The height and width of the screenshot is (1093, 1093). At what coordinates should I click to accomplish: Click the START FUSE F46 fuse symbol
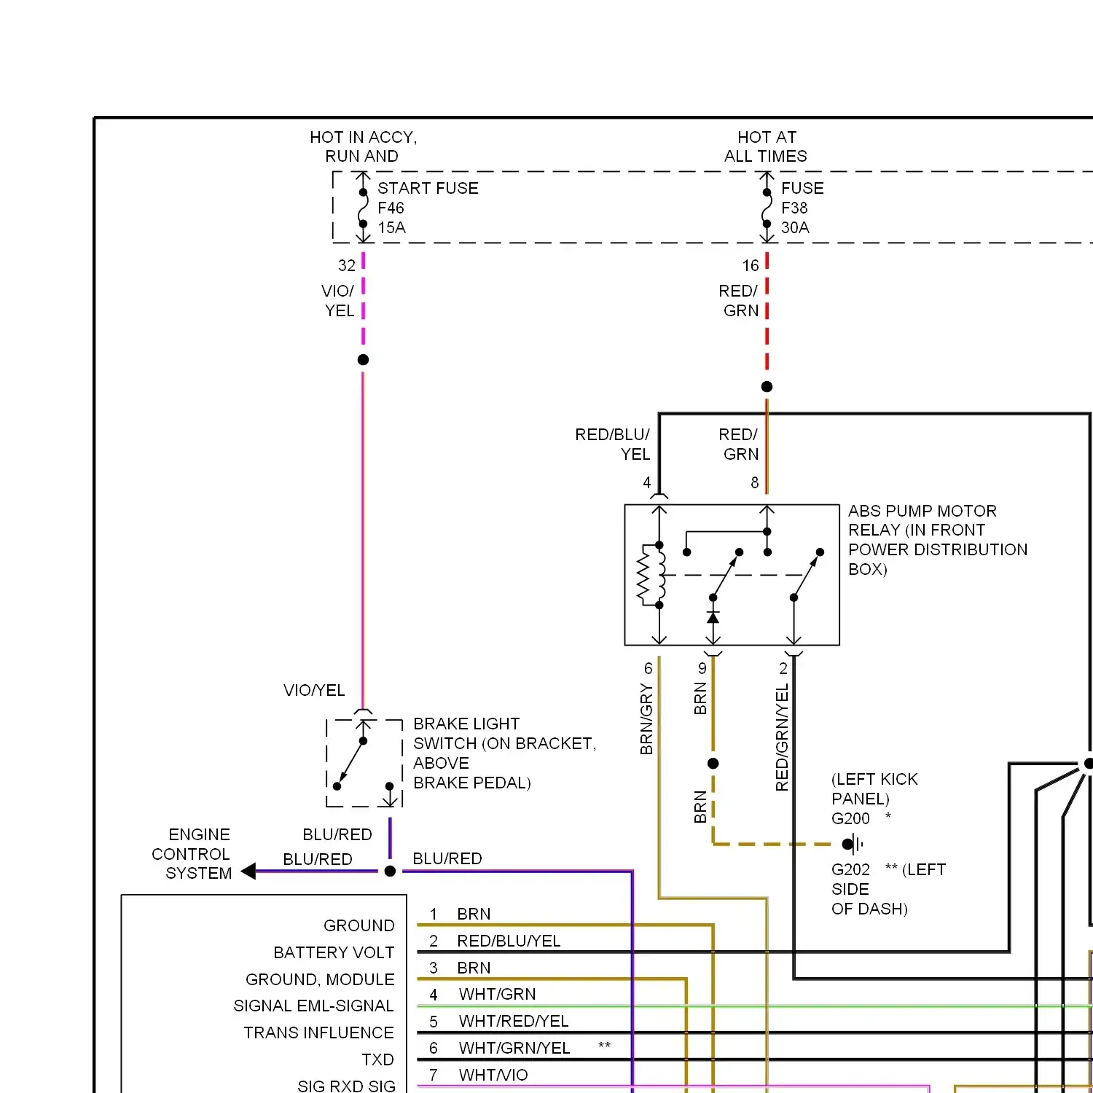tap(363, 208)
